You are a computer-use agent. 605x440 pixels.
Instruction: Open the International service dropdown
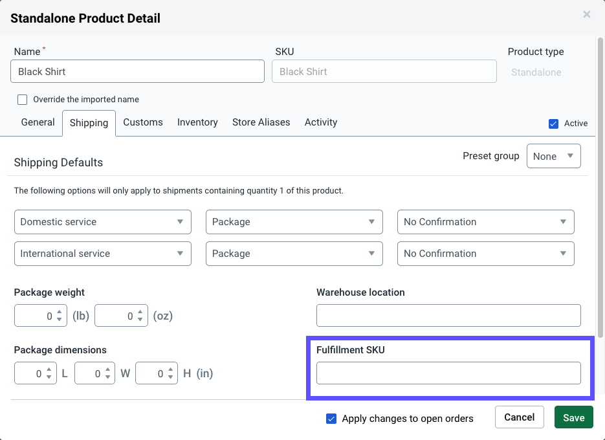(x=102, y=253)
